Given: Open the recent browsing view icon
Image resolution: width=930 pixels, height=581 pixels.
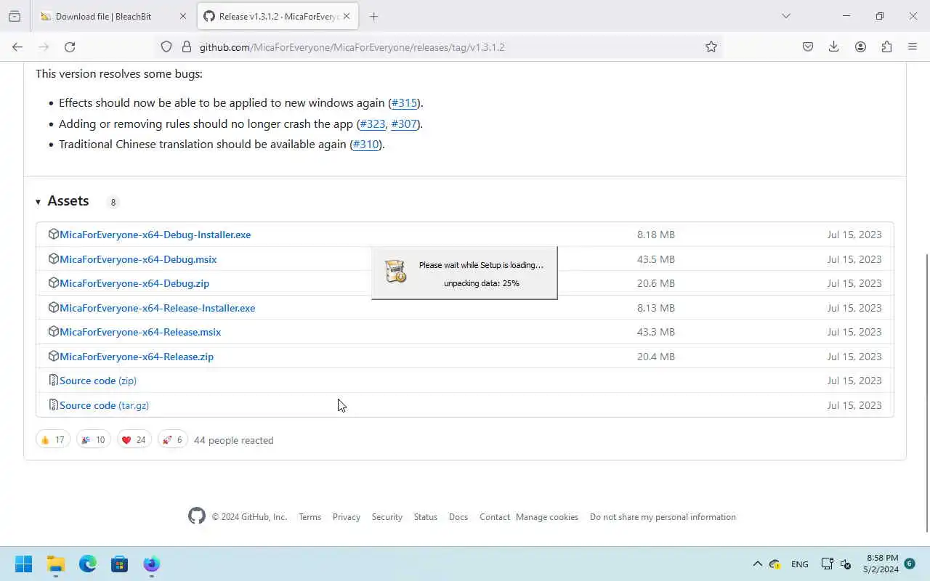Looking at the screenshot, I should 15,16.
